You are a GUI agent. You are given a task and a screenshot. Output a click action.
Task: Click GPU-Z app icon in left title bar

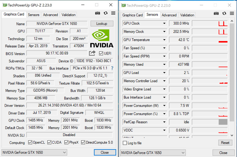5,5
